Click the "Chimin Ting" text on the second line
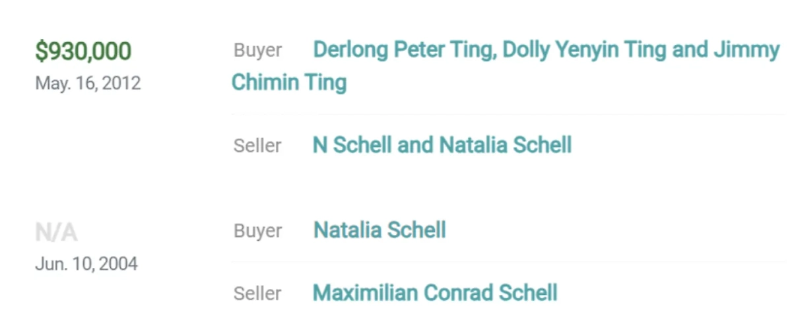This screenshot has height=328, width=792. [x=288, y=82]
